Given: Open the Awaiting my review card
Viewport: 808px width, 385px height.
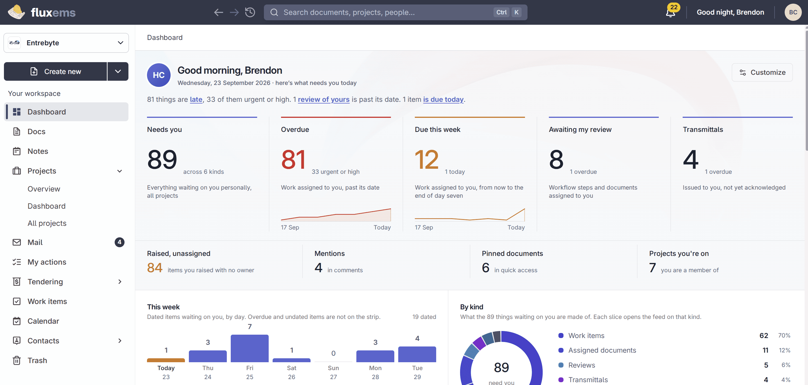Looking at the screenshot, I should pos(603,174).
